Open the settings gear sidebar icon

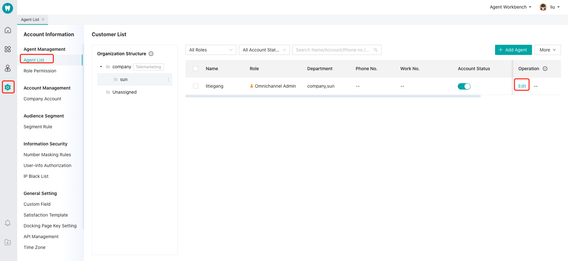coord(8,87)
